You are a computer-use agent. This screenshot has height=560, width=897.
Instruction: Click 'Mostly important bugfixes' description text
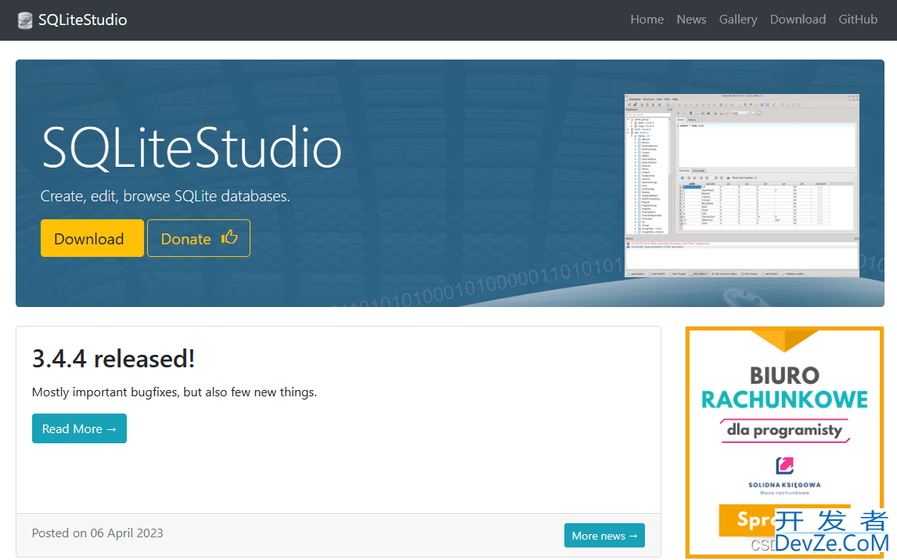[x=175, y=392]
